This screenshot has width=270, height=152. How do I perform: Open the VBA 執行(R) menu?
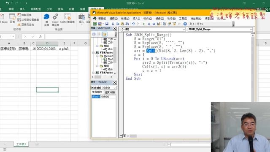171,19
